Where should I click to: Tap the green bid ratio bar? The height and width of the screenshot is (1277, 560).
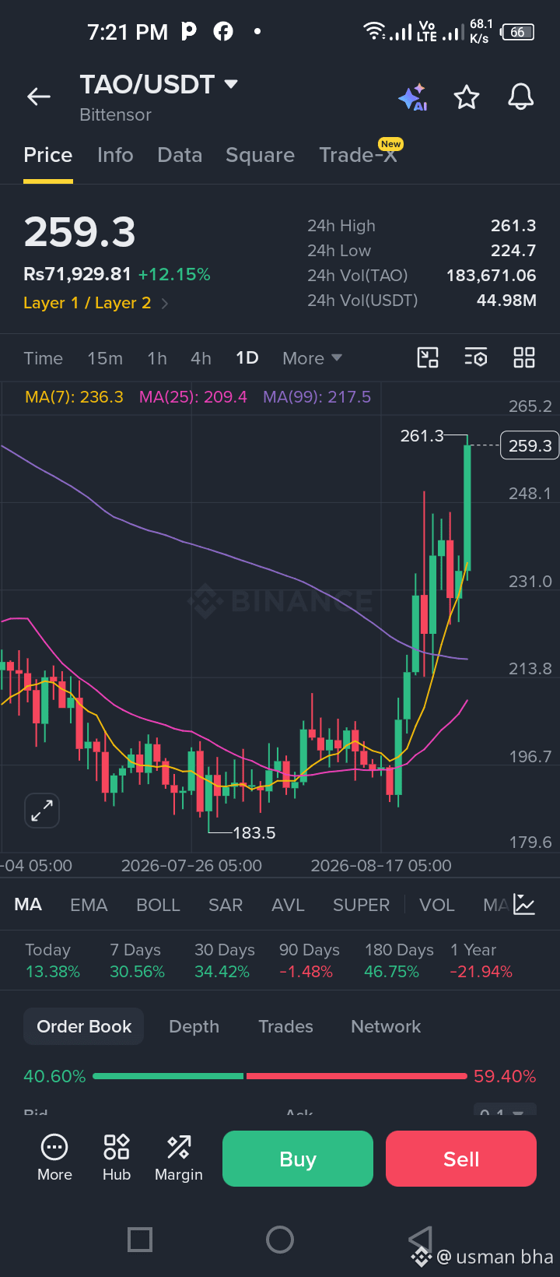pos(168,1076)
